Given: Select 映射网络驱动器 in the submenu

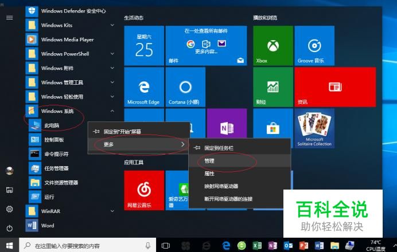Looking at the screenshot, I should [239, 186].
